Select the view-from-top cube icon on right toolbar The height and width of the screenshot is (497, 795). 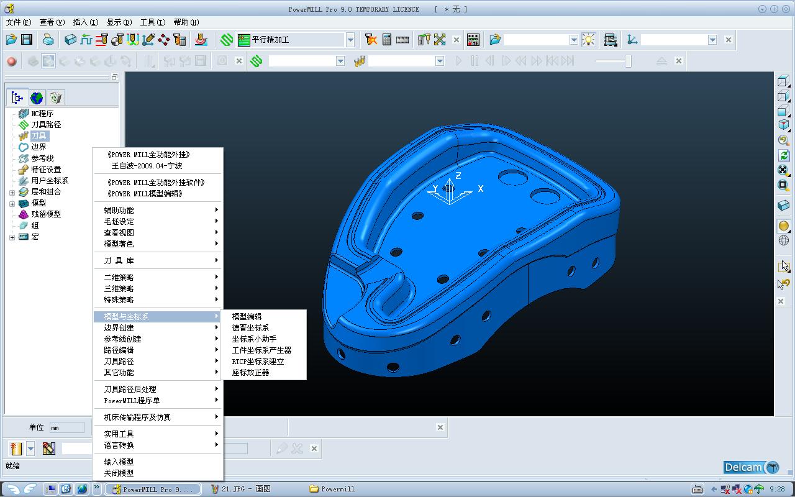(x=784, y=81)
